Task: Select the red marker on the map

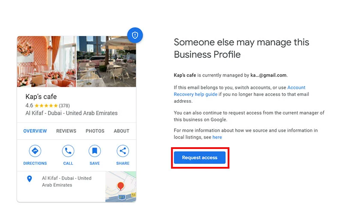Action: (120, 186)
